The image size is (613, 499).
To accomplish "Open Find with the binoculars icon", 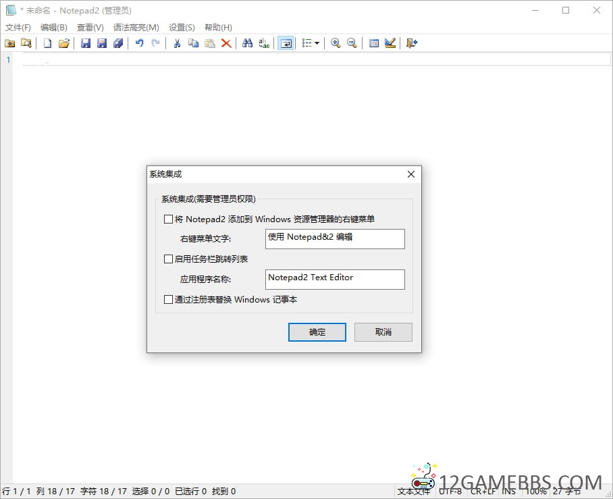I will pyautogui.click(x=248, y=43).
